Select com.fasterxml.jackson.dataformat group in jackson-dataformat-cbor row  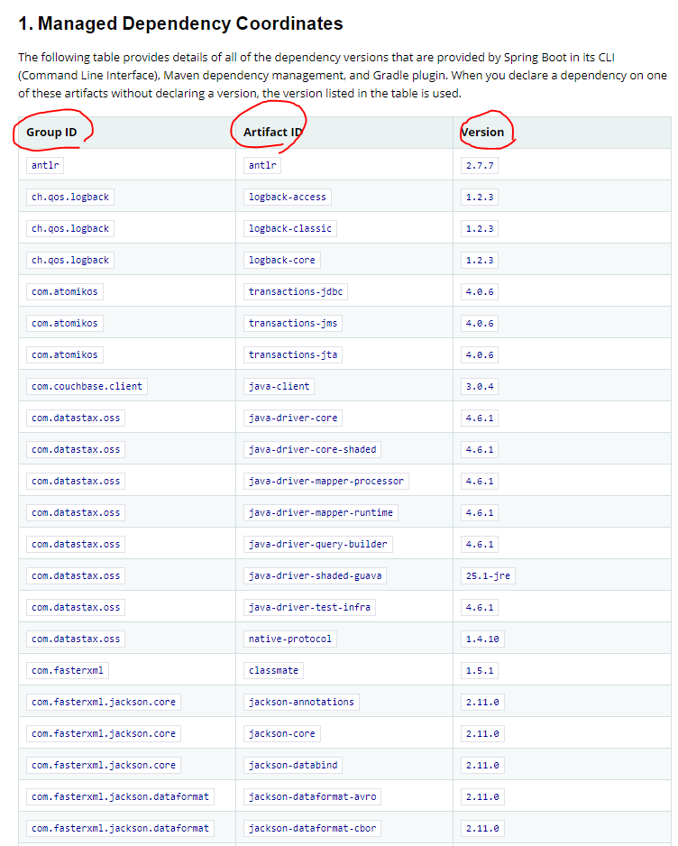[x=120, y=828]
